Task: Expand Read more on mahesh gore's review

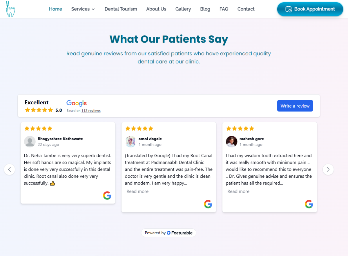Action: (x=238, y=191)
